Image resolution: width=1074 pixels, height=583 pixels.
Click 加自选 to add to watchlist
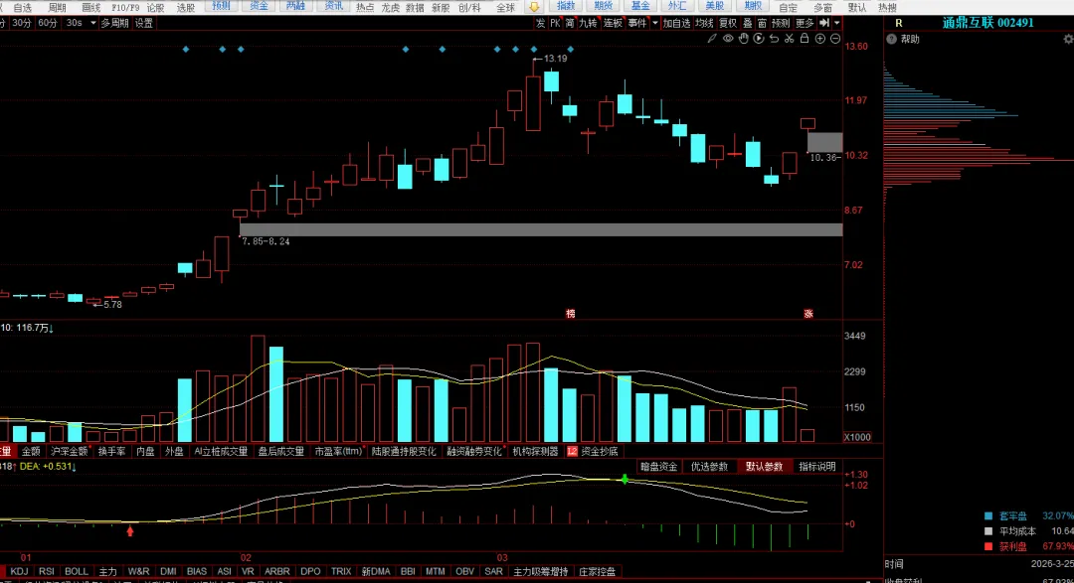tap(677, 23)
